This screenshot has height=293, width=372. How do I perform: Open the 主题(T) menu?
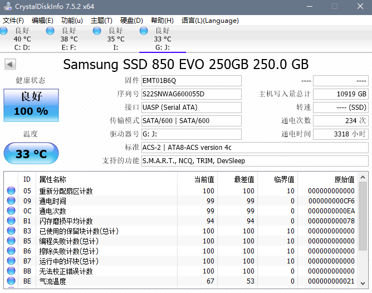click(x=101, y=21)
